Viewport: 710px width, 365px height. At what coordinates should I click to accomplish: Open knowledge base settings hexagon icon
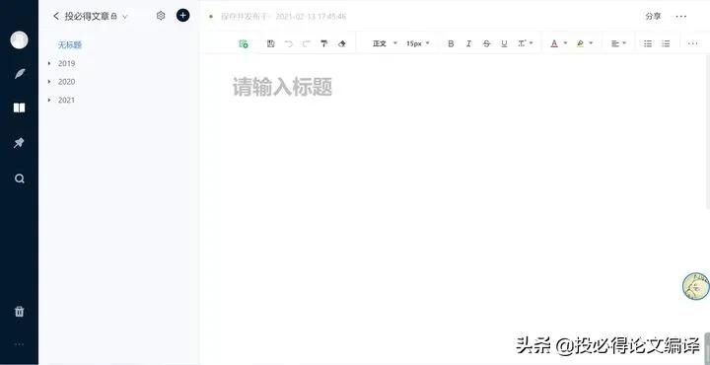pos(161,16)
